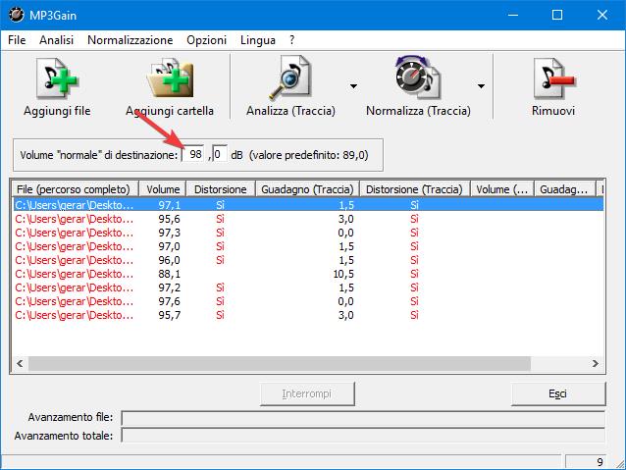This screenshot has height=470, width=626.
Task: Click the truncated Volume (… column header
Action: (x=501, y=188)
